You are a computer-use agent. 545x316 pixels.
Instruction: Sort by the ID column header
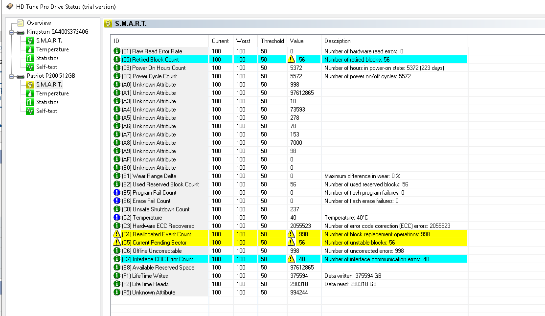click(159, 41)
